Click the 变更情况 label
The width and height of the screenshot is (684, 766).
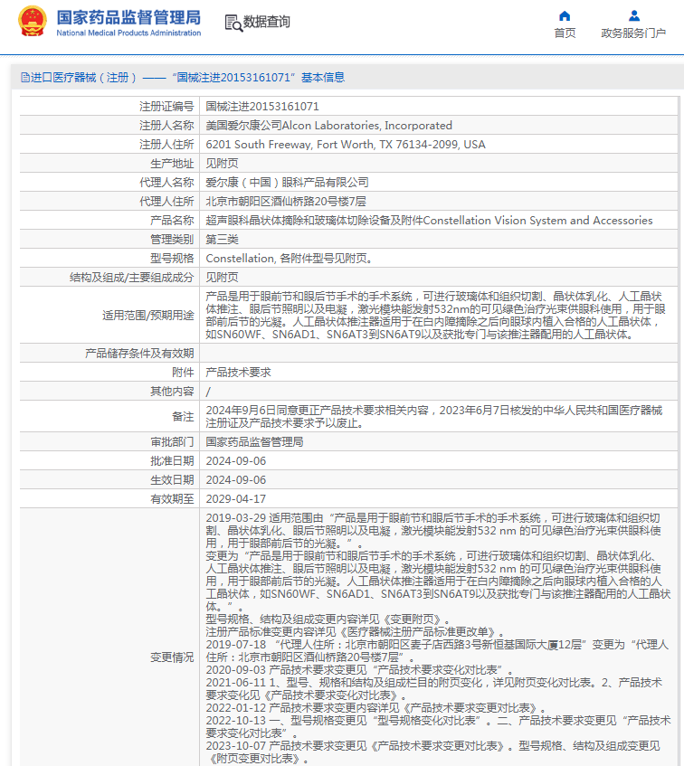point(172,657)
